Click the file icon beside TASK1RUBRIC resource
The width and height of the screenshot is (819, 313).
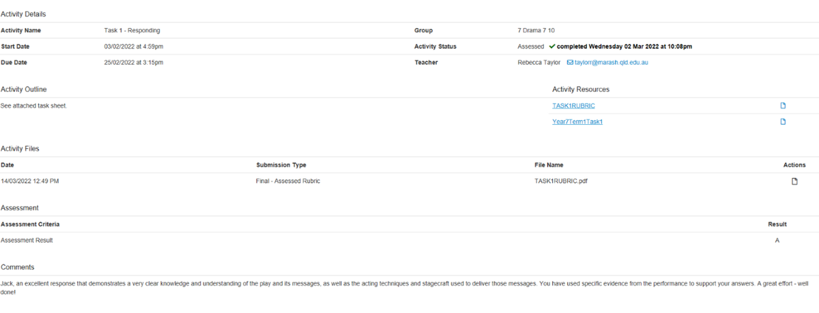coord(783,106)
